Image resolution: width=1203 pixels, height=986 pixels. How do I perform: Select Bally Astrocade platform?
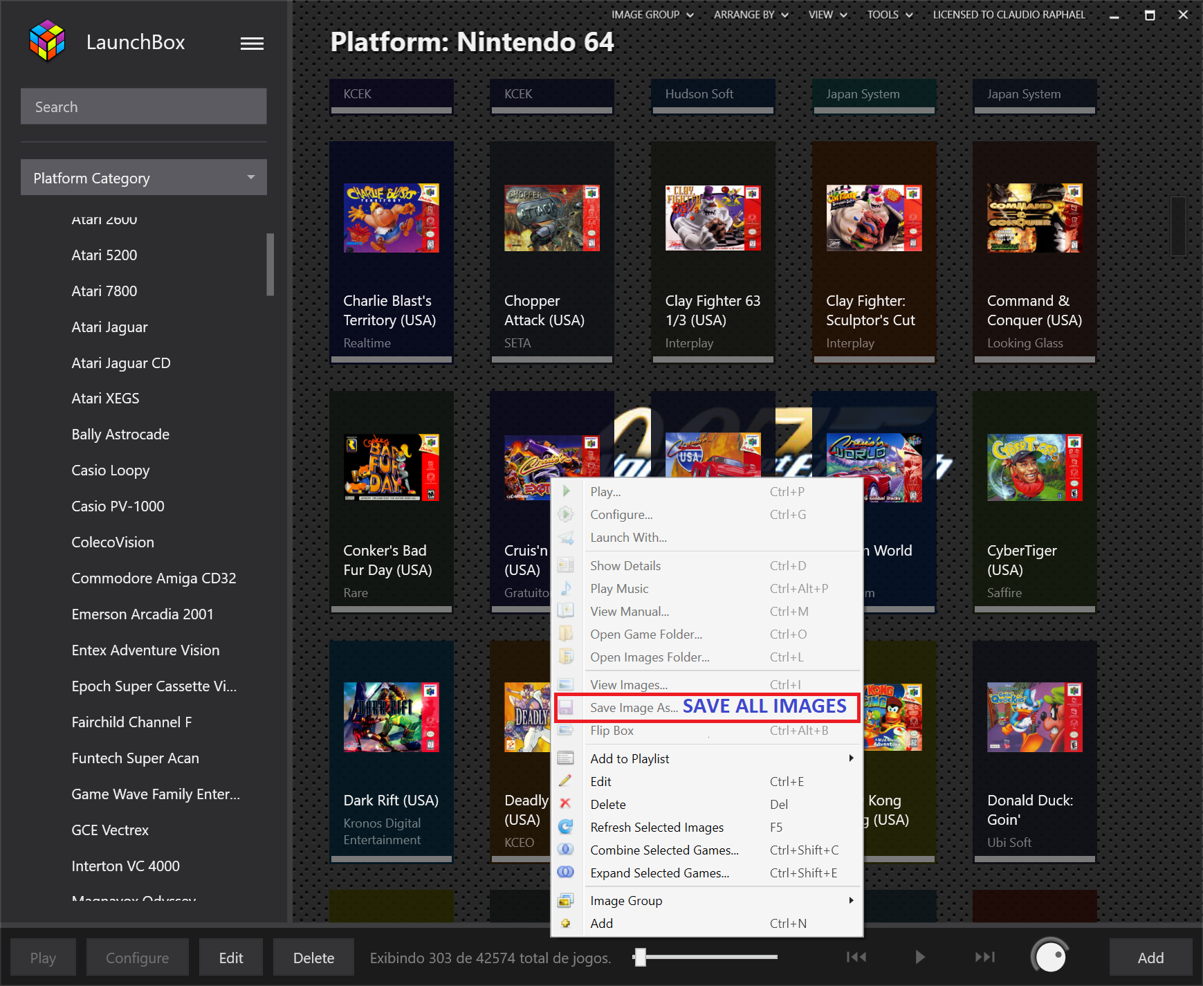click(120, 434)
